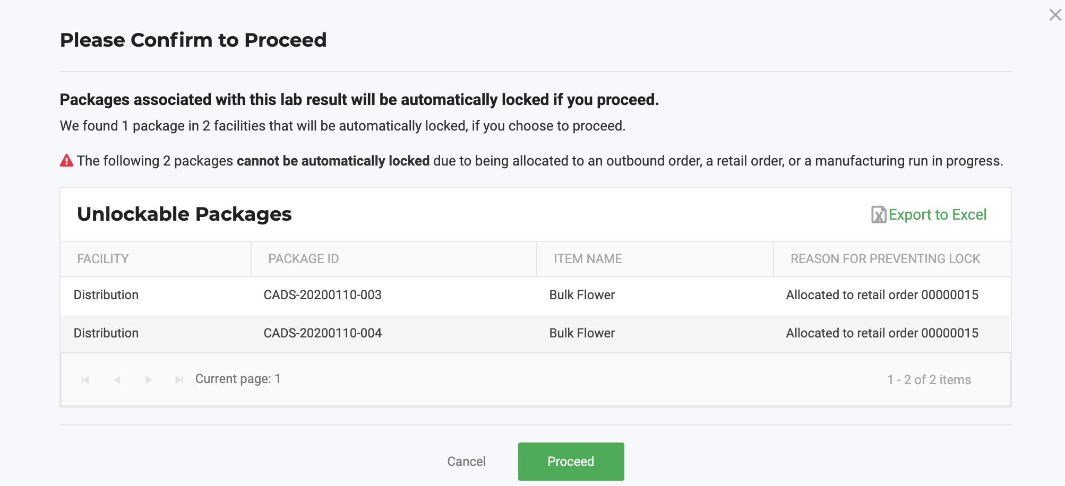
Task: Close the confirmation dialog with X
Action: (x=1055, y=15)
